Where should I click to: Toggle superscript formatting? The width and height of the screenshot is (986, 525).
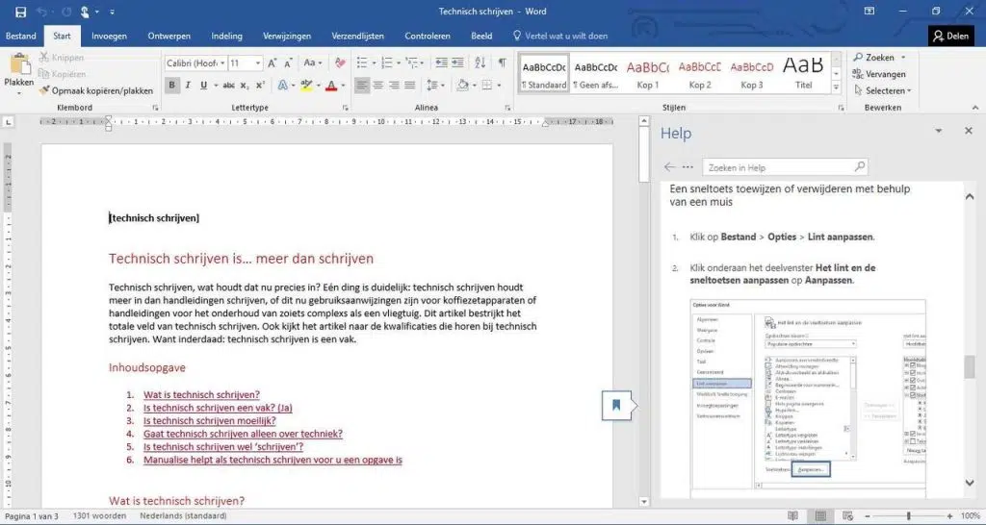[x=260, y=85]
